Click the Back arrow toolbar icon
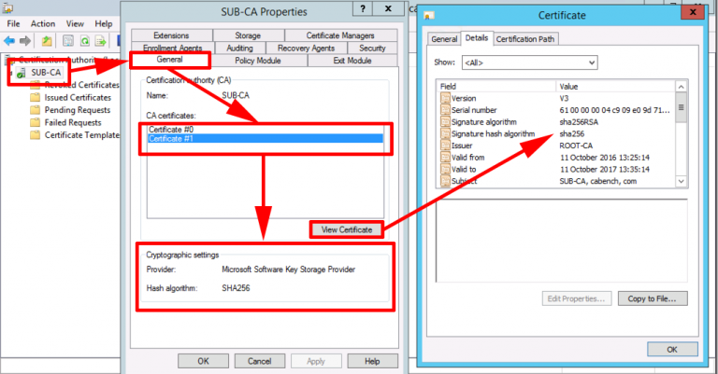 tap(9, 41)
